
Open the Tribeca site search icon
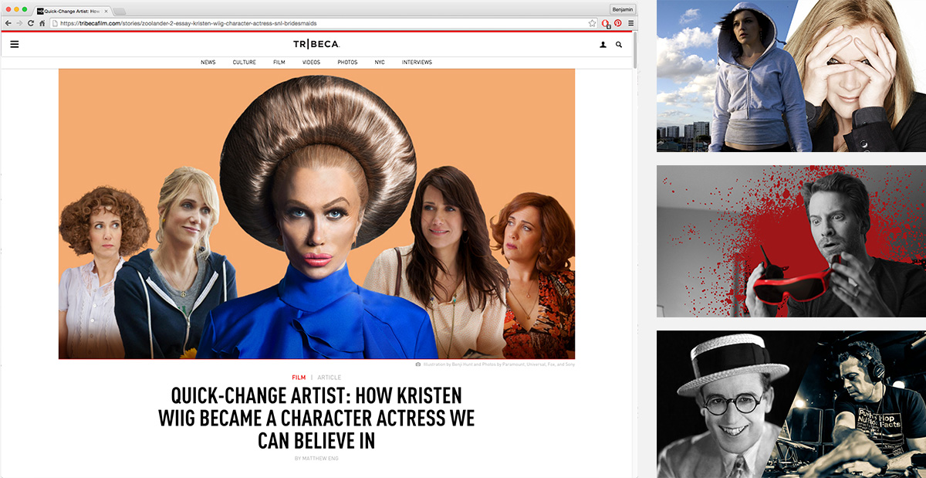click(619, 45)
